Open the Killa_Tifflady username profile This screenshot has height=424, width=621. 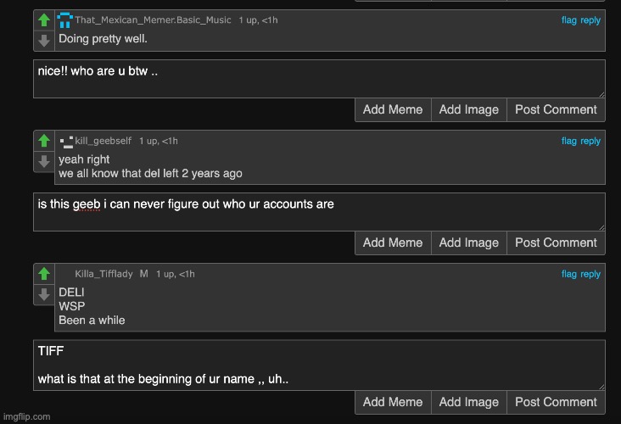pos(103,274)
